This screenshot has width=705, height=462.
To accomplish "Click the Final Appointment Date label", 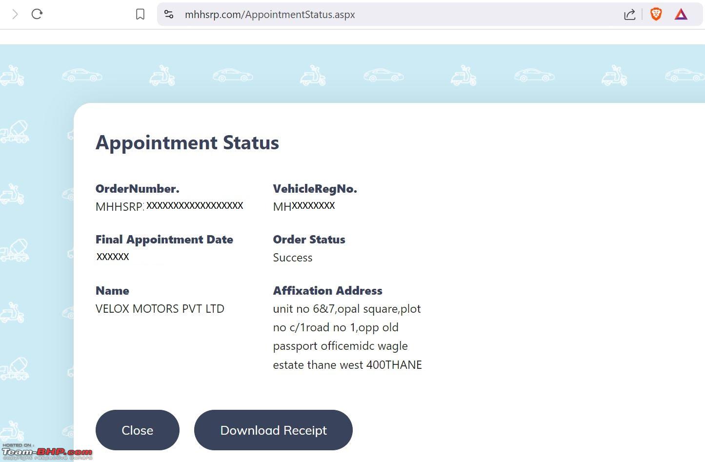I will 164,240.
